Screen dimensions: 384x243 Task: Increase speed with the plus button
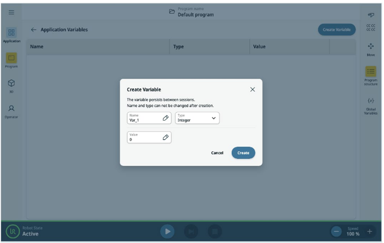coord(370,231)
